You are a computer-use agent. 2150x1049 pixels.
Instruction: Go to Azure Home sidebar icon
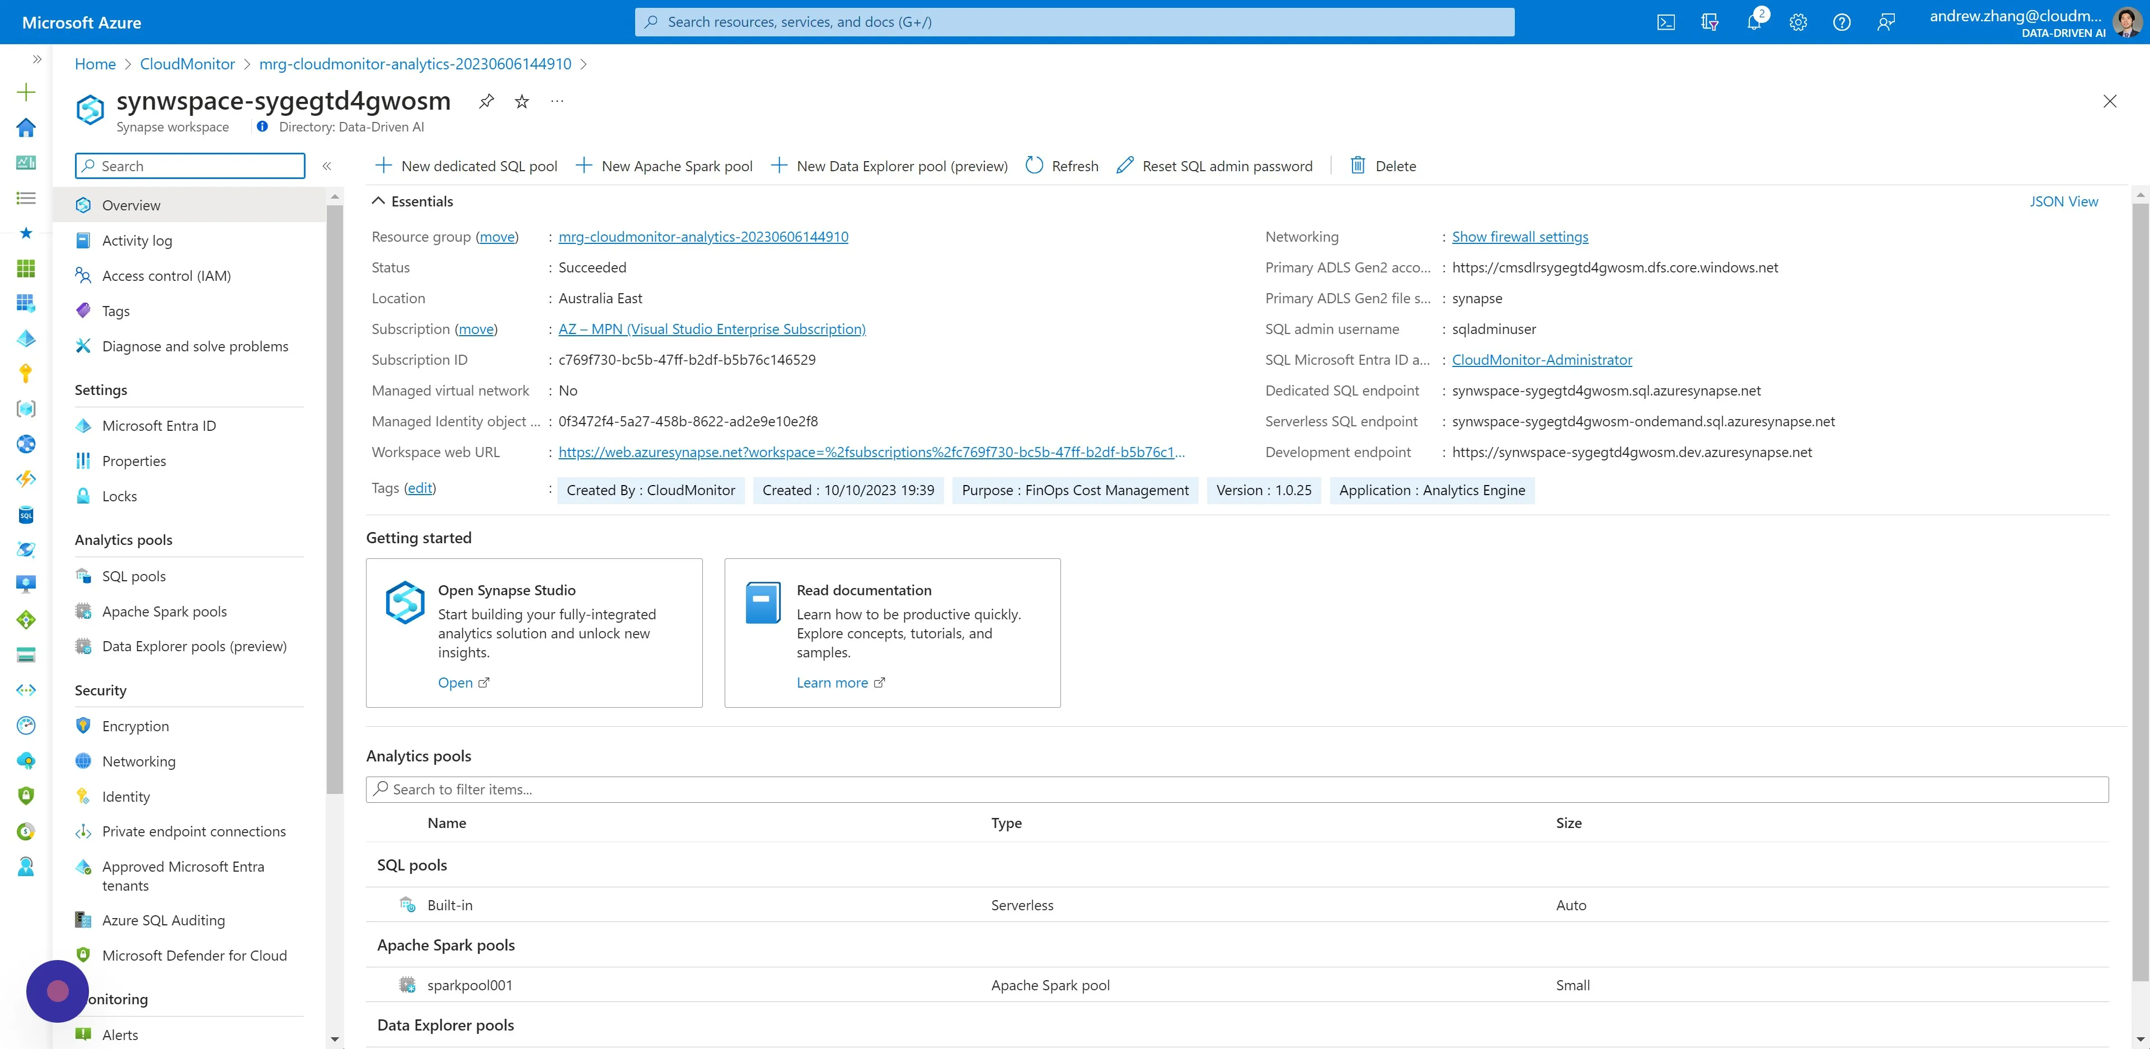pyautogui.click(x=26, y=127)
